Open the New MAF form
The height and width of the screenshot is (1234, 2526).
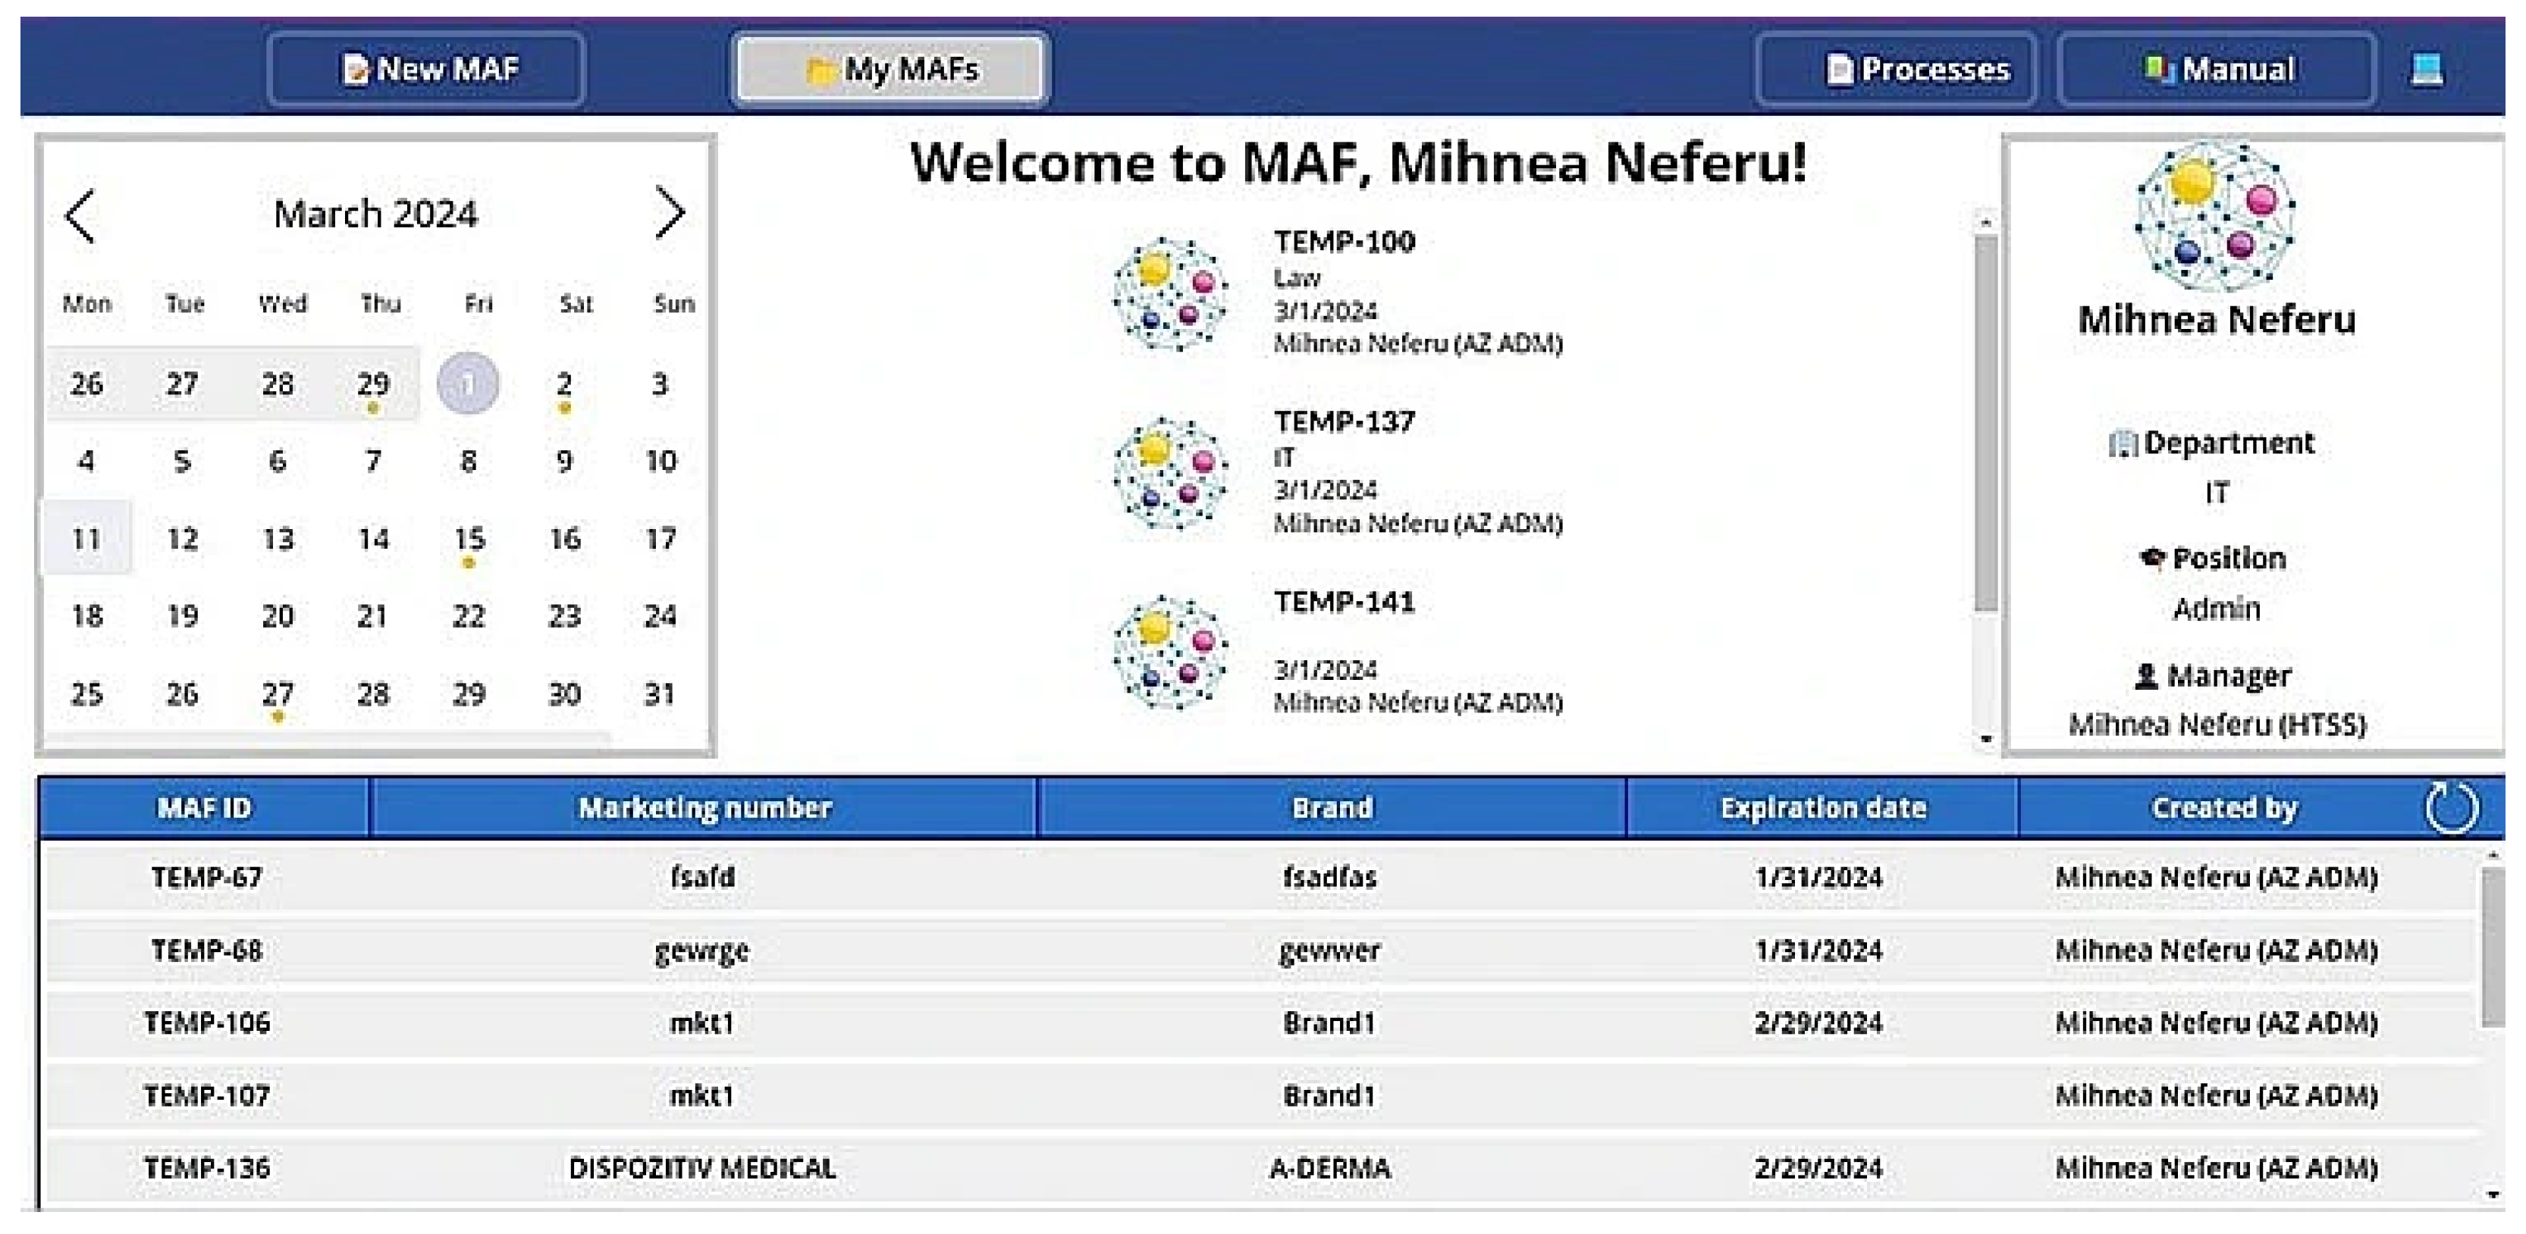[426, 70]
